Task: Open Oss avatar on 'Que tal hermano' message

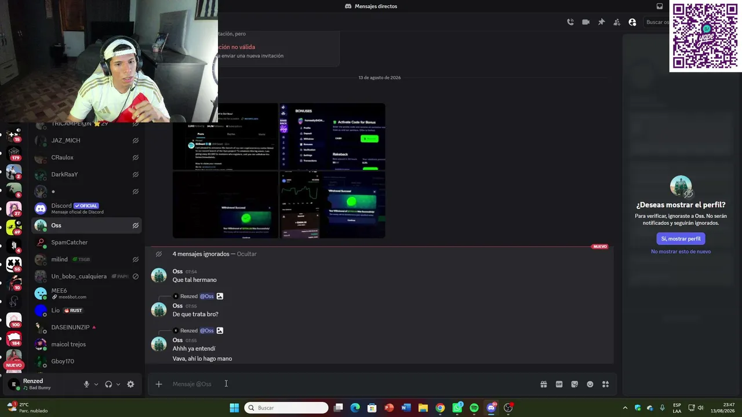Action: click(159, 276)
